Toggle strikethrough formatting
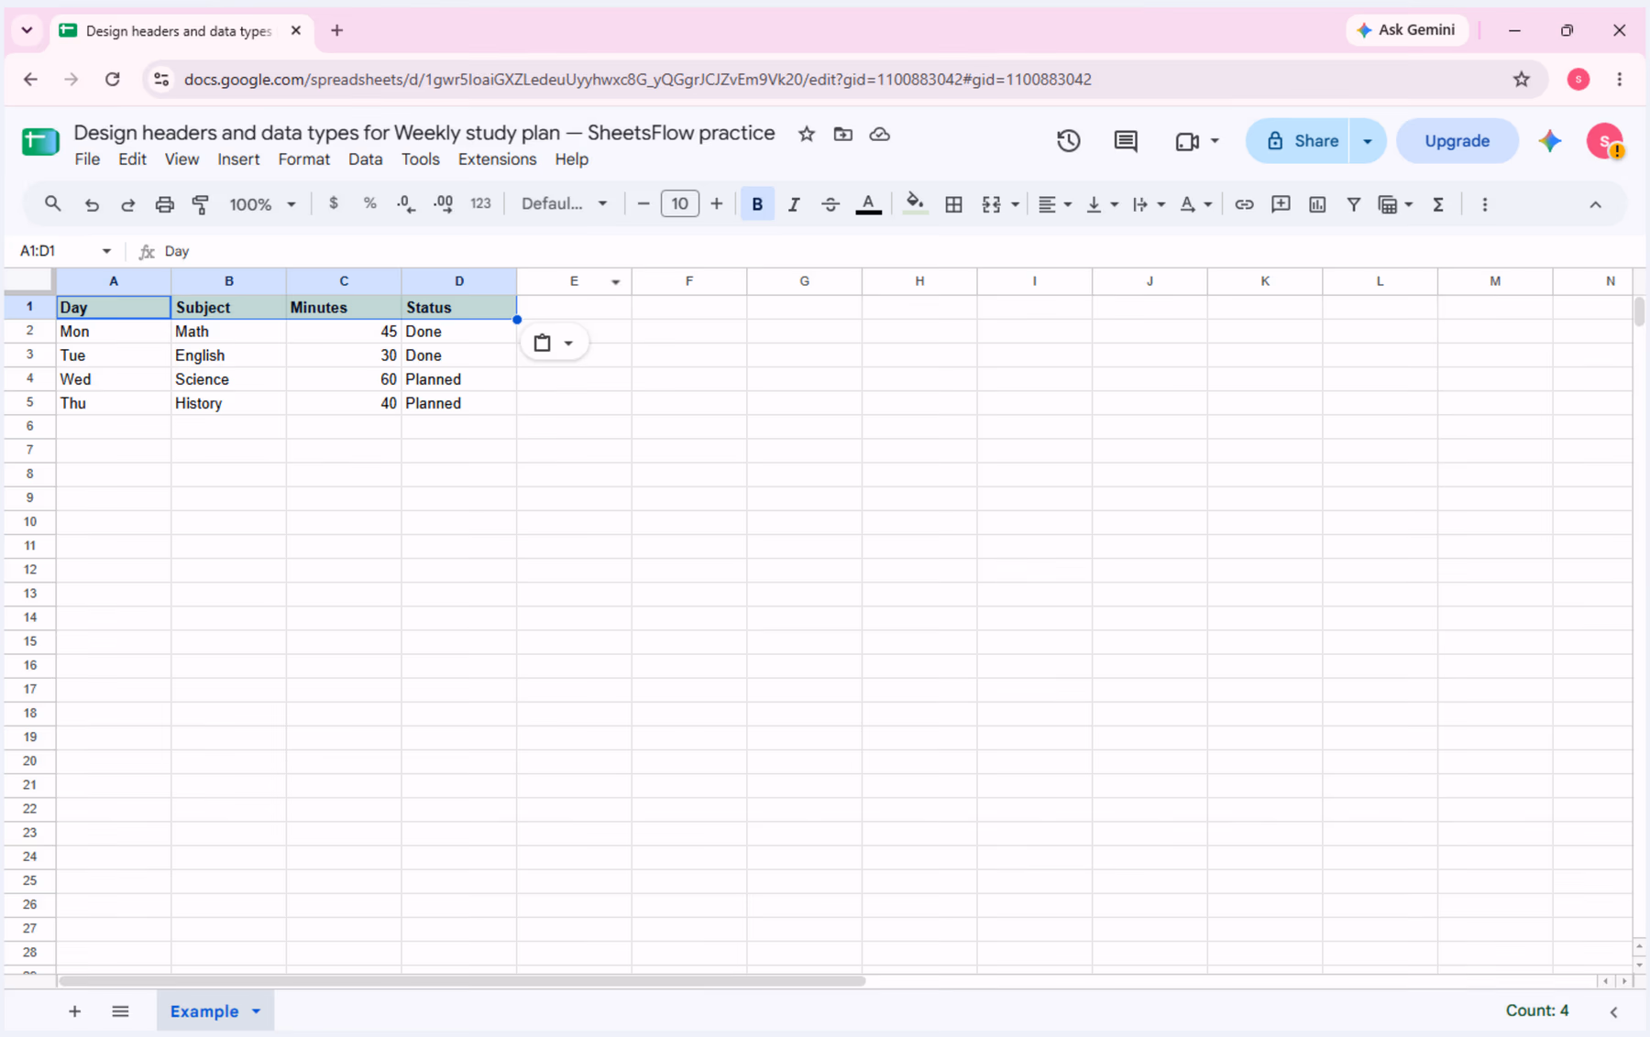Image resolution: width=1650 pixels, height=1037 pixels. 830,204
